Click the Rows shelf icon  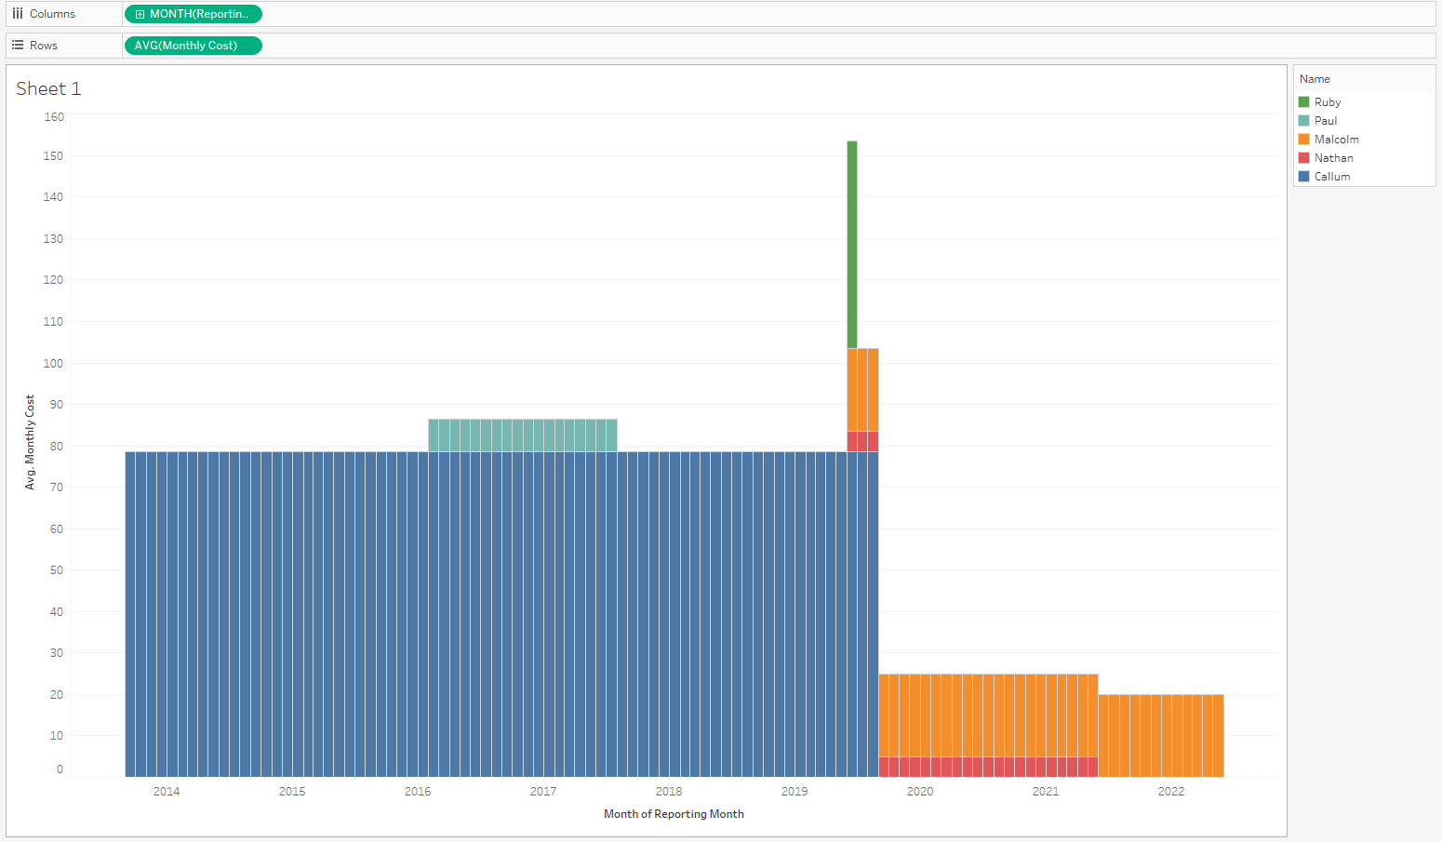point(17,45)
